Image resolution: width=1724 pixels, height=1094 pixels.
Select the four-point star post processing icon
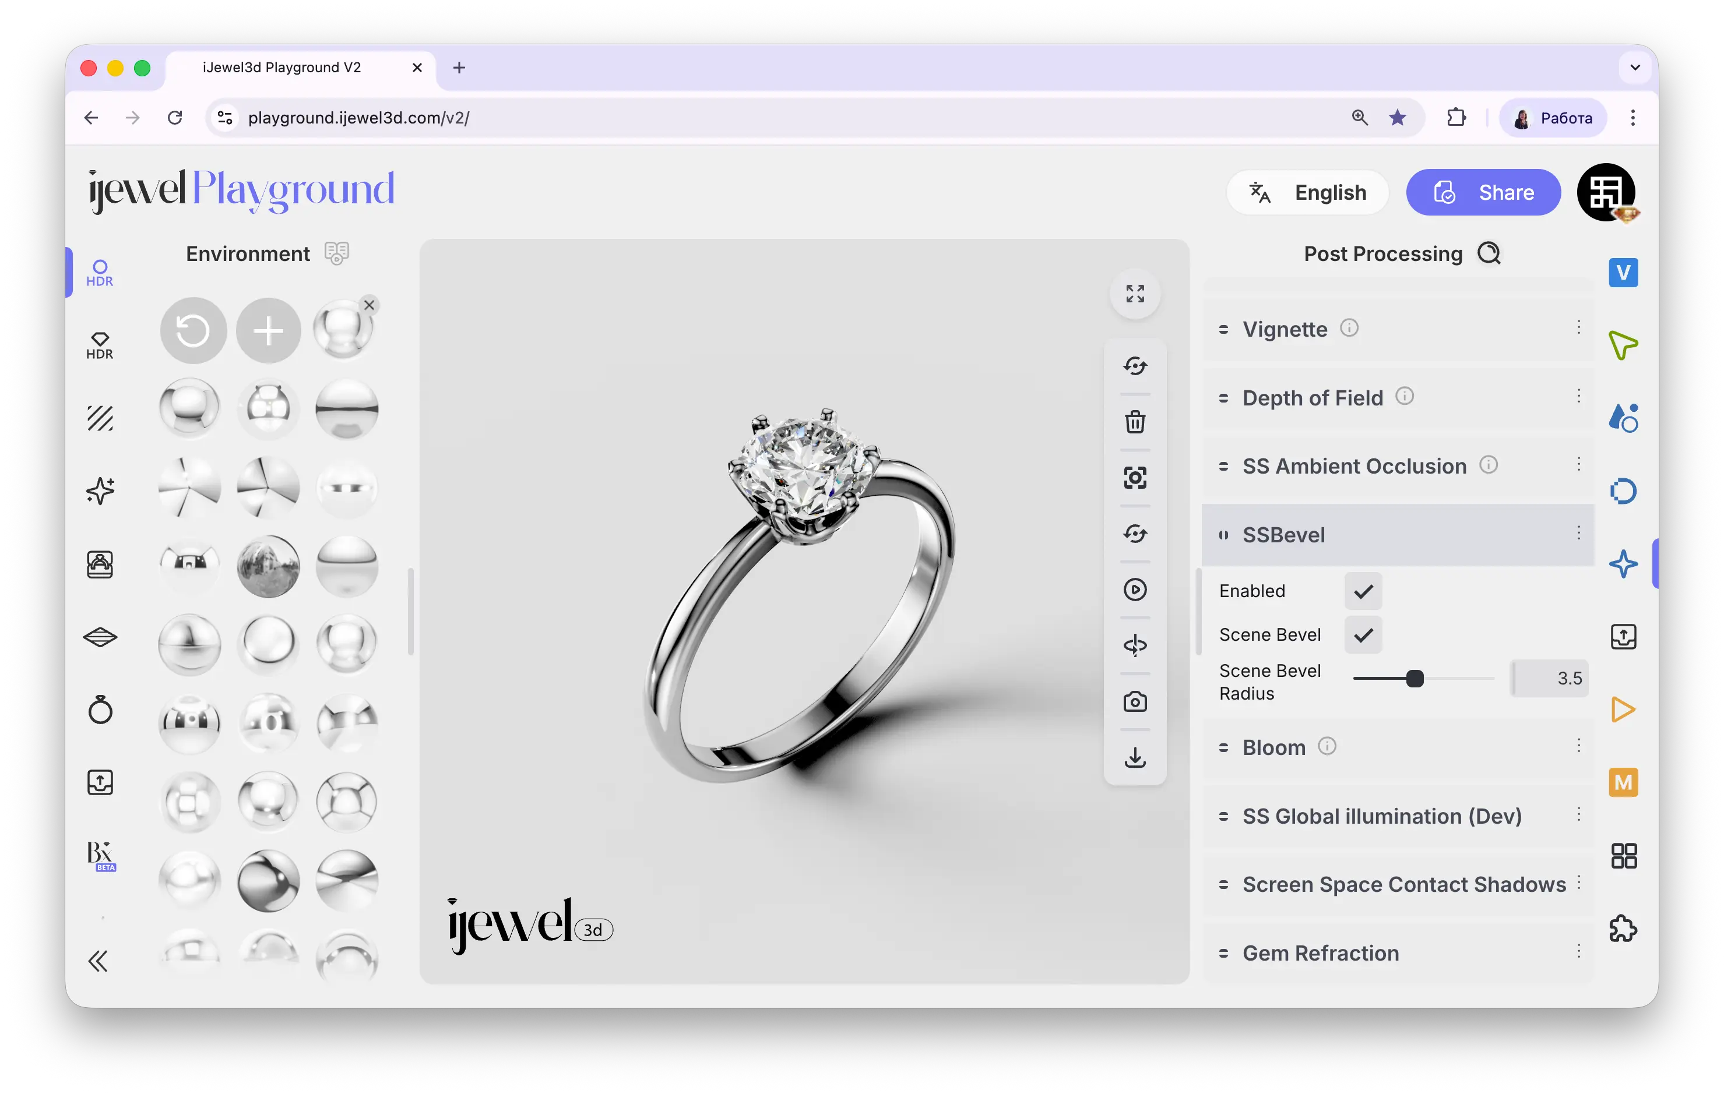pyautogui.click(x=1623, y=564)
